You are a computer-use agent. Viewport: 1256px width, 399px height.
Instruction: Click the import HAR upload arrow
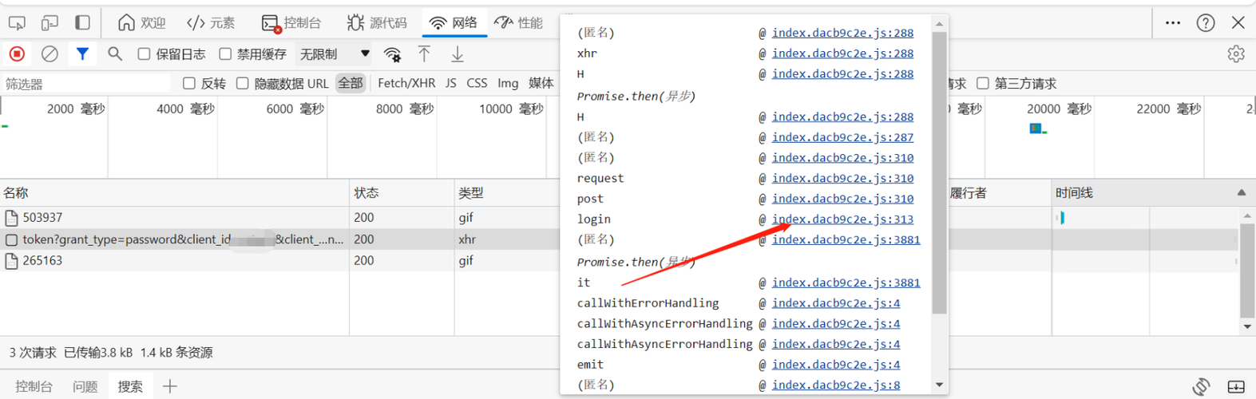point(424,54)
